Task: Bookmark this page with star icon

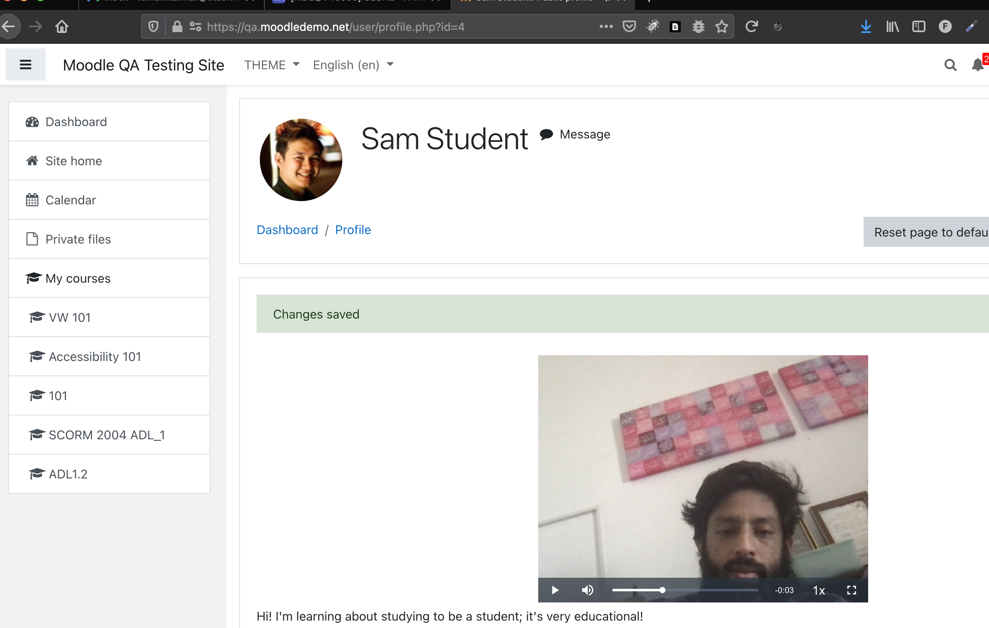Action: tap(721, 27)
